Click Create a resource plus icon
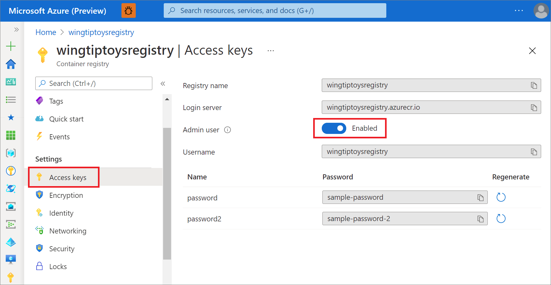 point(11,46)
